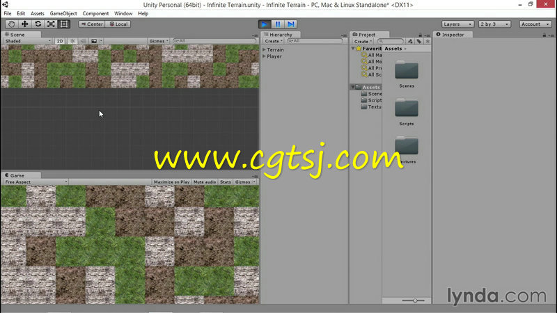Open Project Create dropdown
Viewport: 557px width, 313px height.
(363, 42)
